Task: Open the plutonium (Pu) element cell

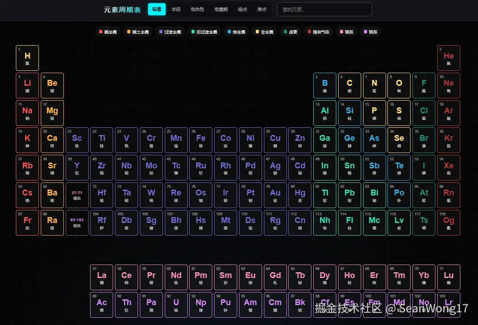Action: pyautogui.click(x=225, y=305)
